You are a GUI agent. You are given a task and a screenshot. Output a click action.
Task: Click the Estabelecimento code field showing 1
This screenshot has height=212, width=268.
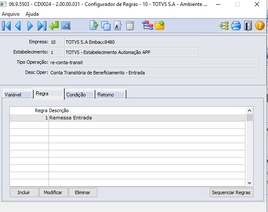[57, 52]
